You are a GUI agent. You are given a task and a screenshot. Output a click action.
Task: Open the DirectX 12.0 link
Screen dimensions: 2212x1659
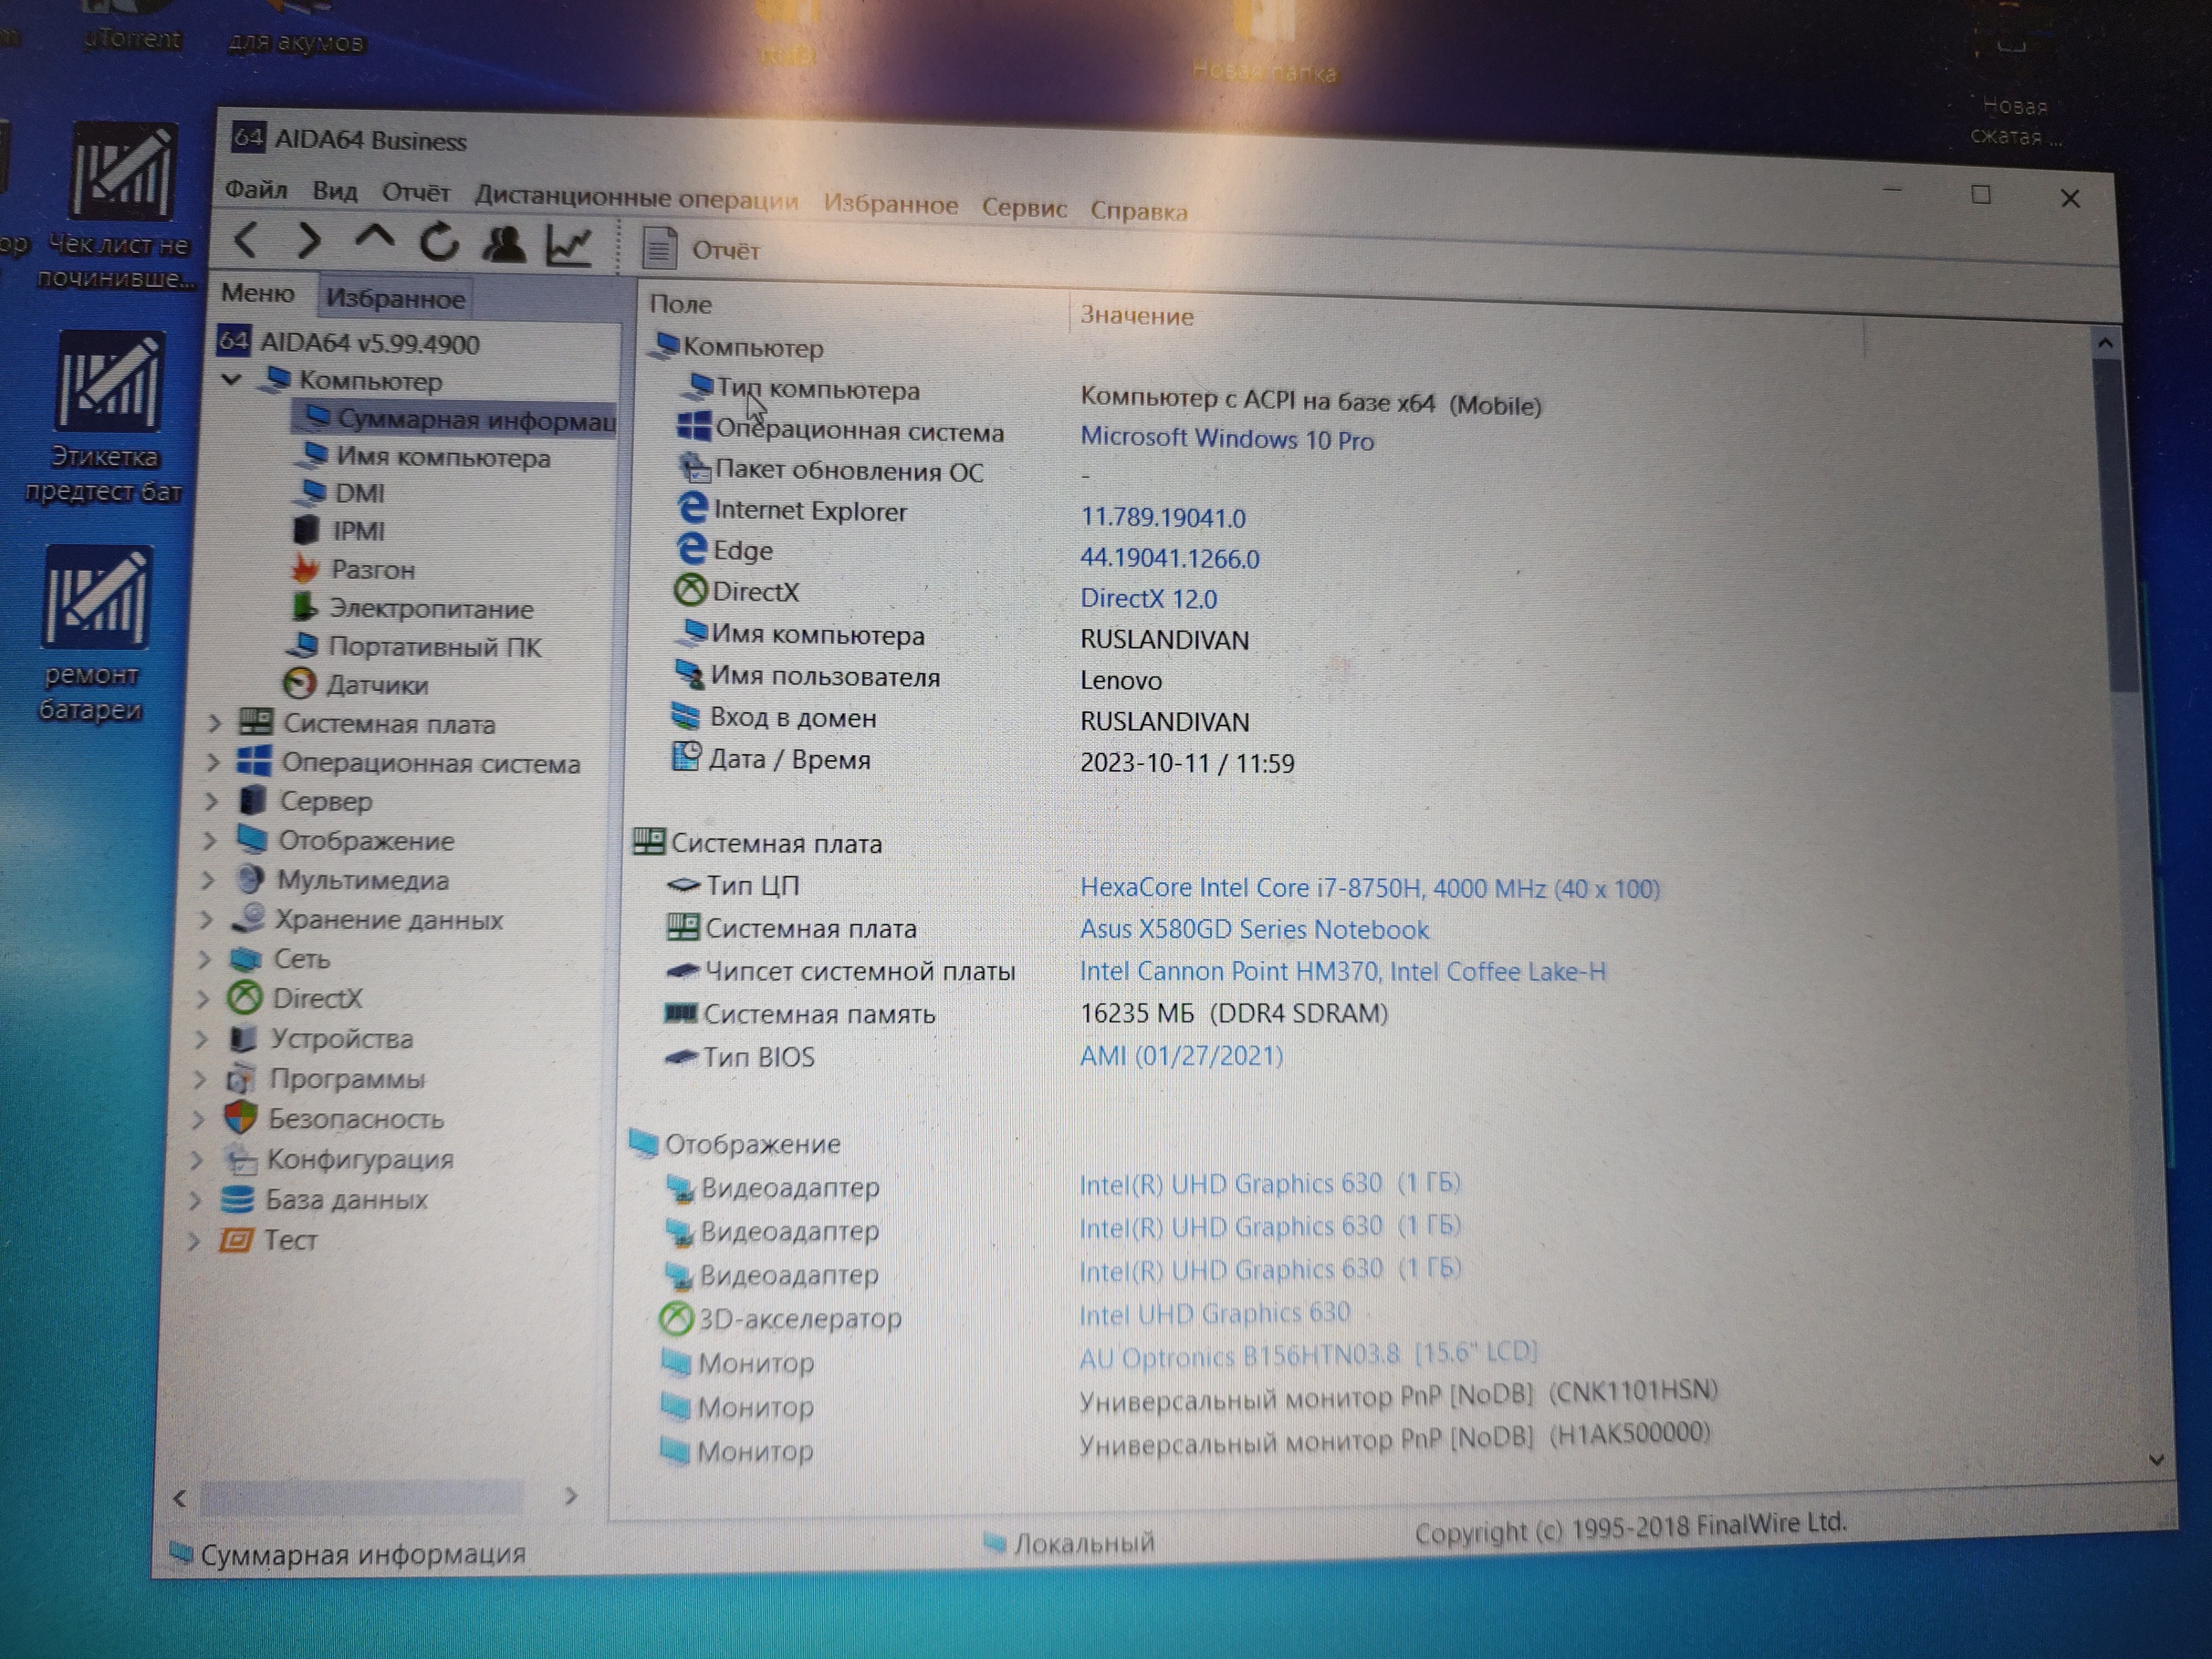coord(1148,598)
